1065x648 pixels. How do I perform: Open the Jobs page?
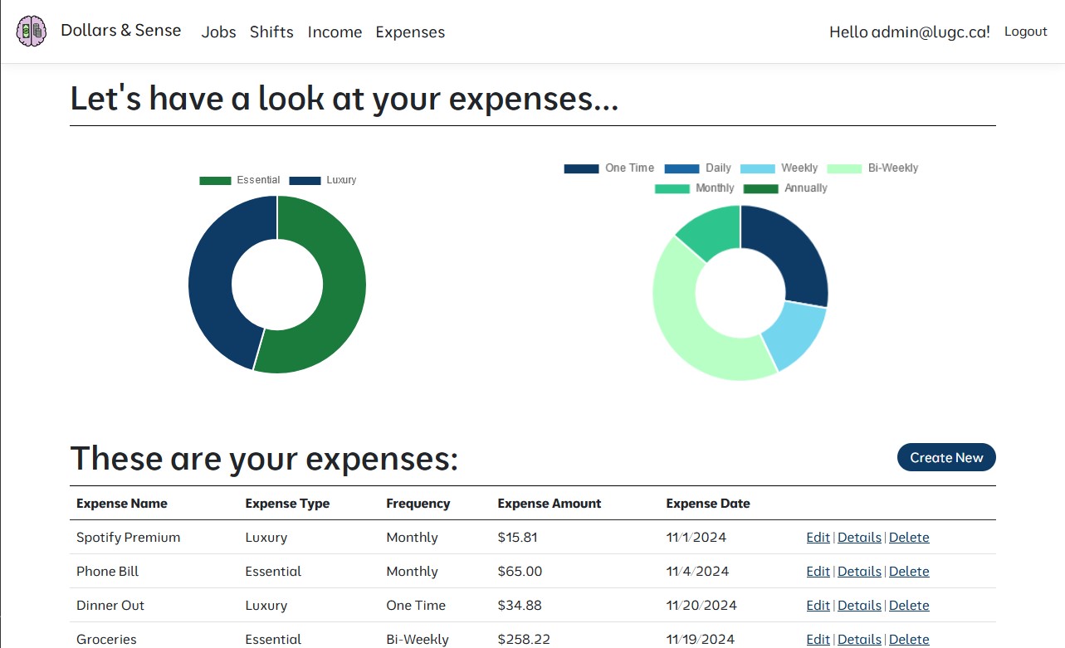point(218,32)
